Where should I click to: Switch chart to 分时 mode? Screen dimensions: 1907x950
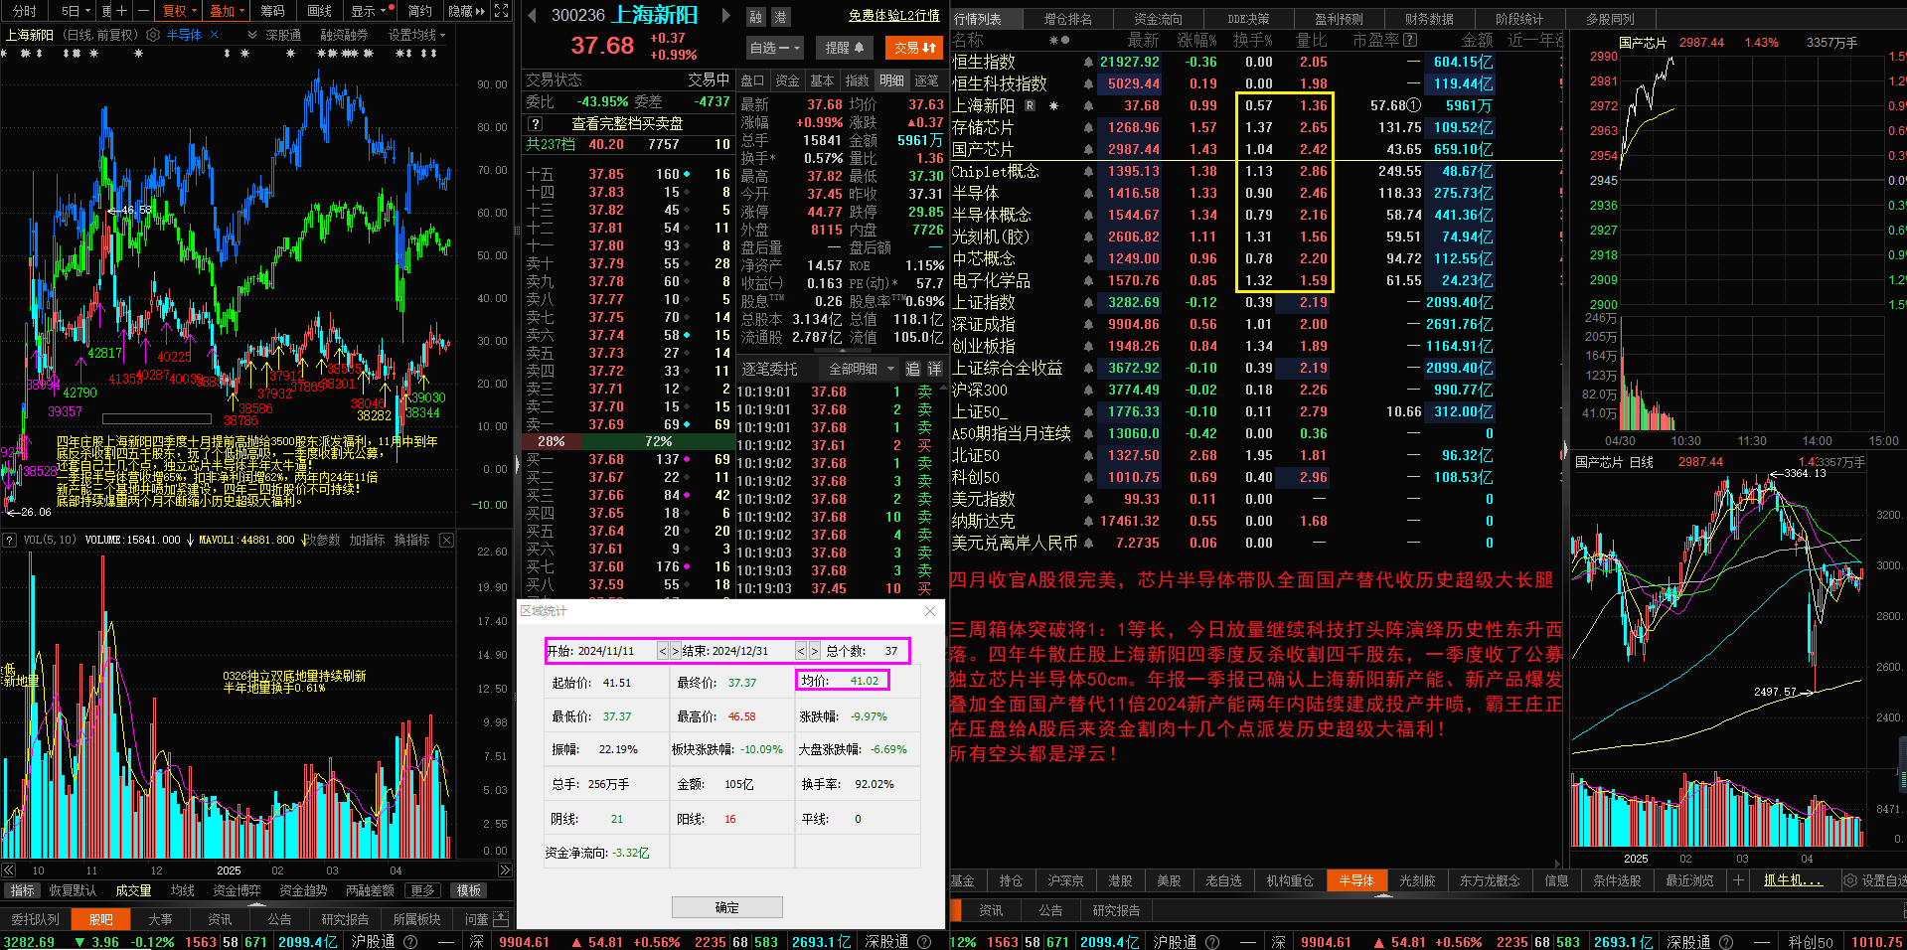coord(25,11)
